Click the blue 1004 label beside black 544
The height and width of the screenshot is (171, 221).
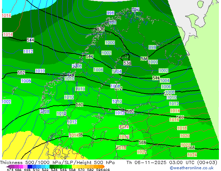[x=165, y=81]
